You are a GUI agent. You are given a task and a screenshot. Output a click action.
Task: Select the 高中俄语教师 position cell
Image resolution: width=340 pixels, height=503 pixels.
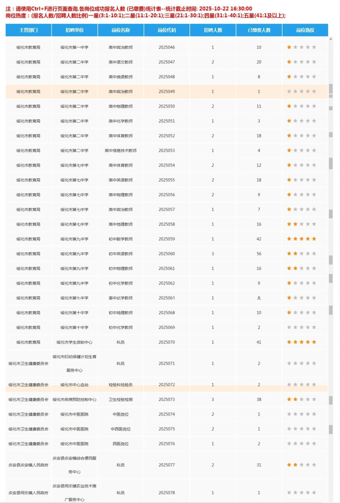(121, 77)
